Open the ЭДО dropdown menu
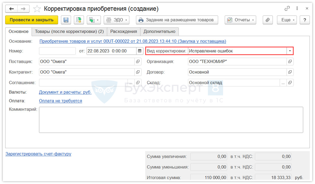Image resolution: width=315 pixels, height=184 pixels. click(x=117, y=20)
